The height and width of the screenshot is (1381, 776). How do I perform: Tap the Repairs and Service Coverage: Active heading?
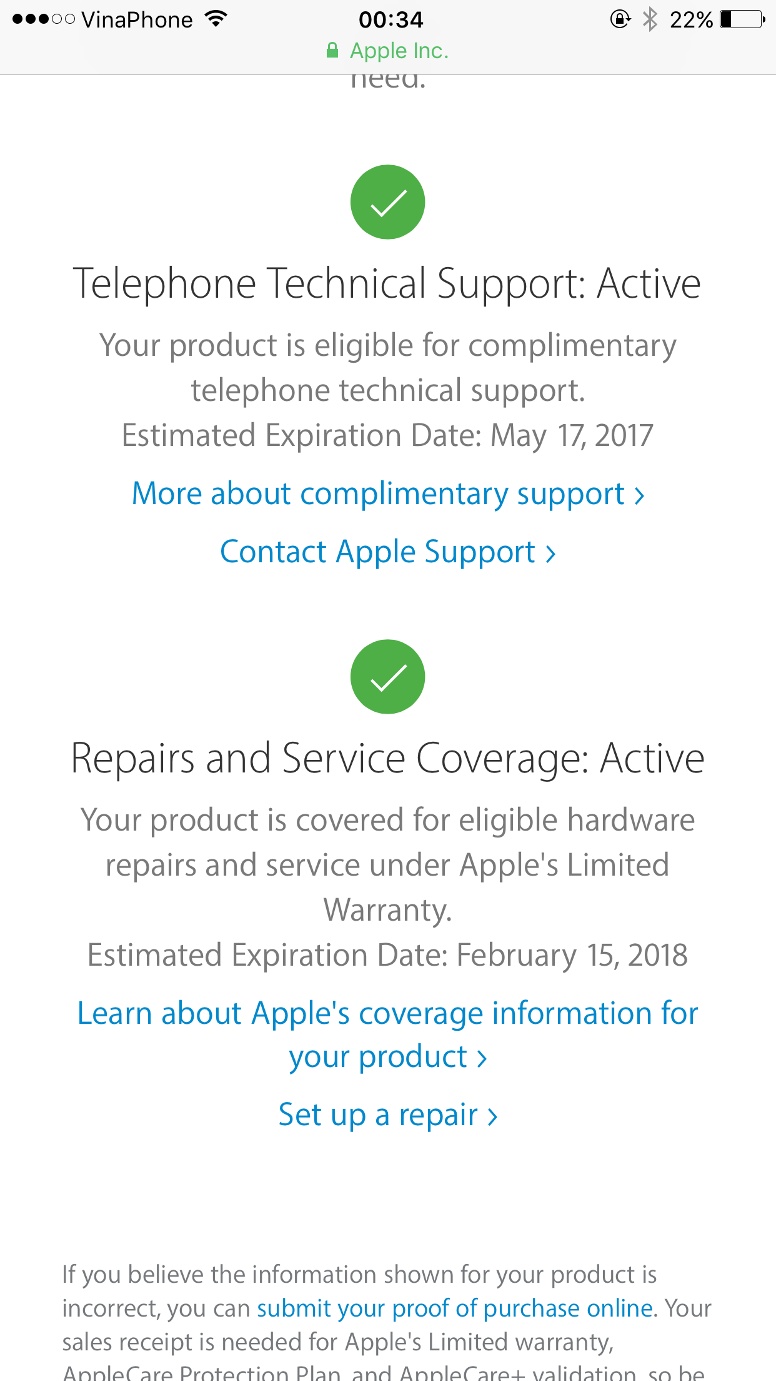(387, 759)
